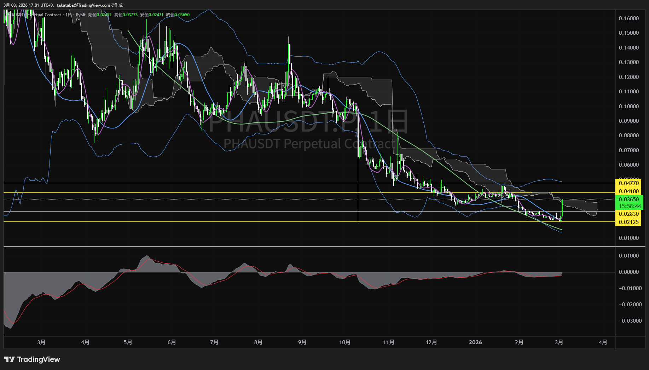Click the 0.00000 zero level on indicator scale
The width and height of the screenshot is (649, 370).
pyautogui.click(x=628, y=272)
